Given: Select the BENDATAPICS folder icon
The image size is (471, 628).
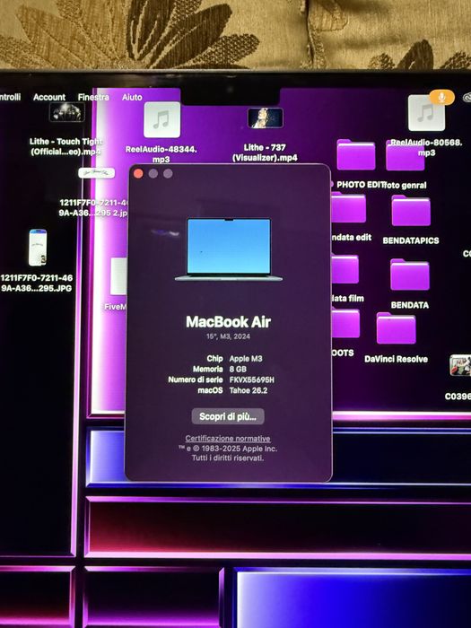Looking at the screenshot, I should pyautogui.click(x=411, y=211).
